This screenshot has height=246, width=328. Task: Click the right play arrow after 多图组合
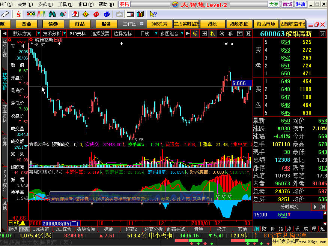[x=188, y=34]
